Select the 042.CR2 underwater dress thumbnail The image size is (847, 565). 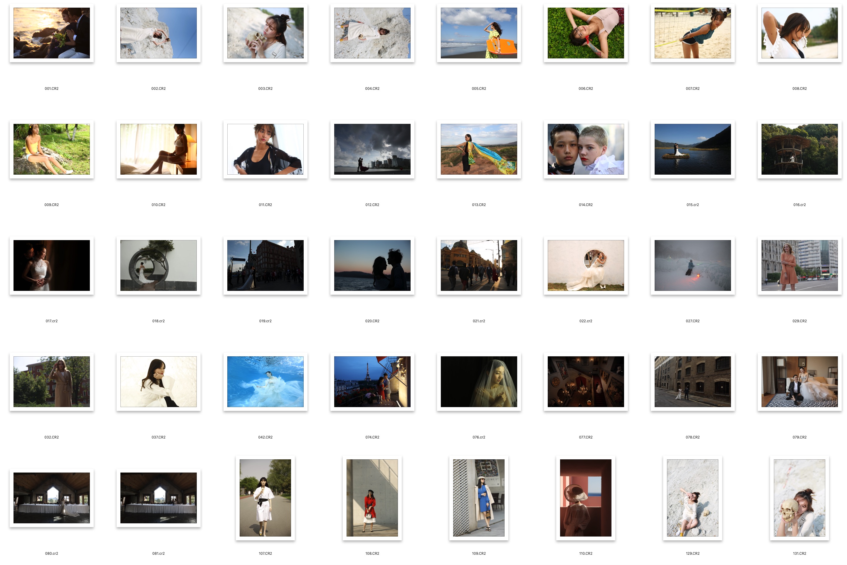pos(265,382)
